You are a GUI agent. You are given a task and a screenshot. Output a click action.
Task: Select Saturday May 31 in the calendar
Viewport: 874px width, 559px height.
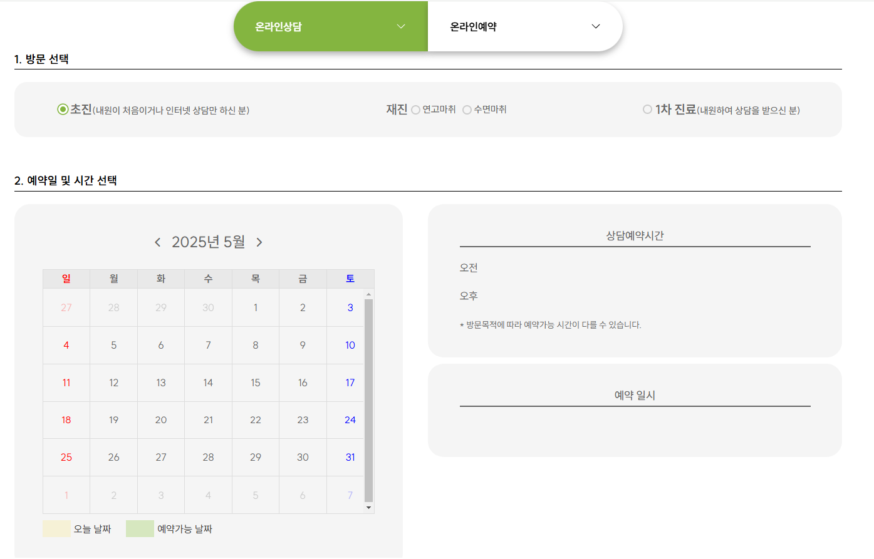pos(350,457)
